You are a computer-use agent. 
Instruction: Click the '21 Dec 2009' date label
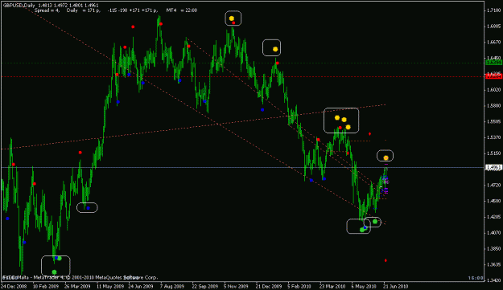coord(268,286)
